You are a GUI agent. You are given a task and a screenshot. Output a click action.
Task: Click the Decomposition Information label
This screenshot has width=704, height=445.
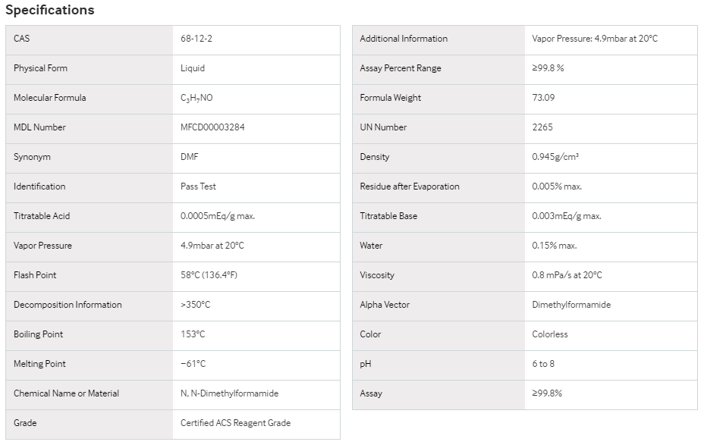tap(68, 305)
